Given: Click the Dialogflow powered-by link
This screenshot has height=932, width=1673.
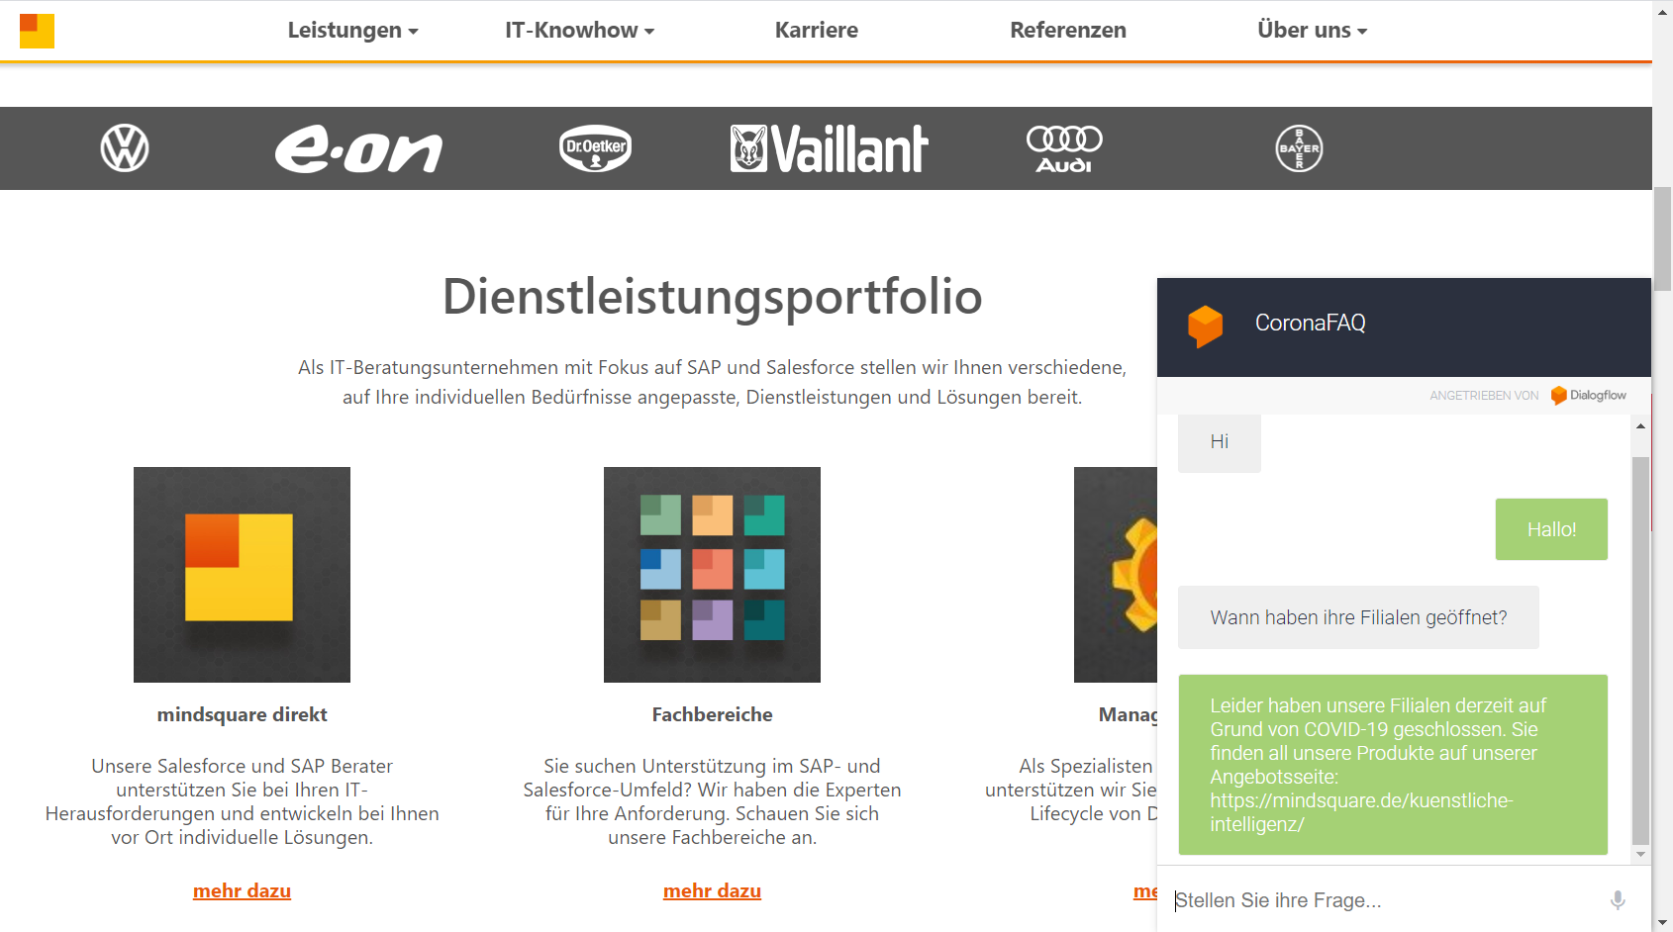Looking at the screenshot, I should [x=1589, y=395].
